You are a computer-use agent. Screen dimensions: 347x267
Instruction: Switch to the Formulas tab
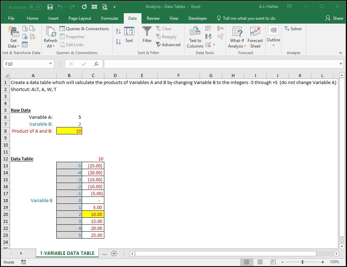[110, 18]
